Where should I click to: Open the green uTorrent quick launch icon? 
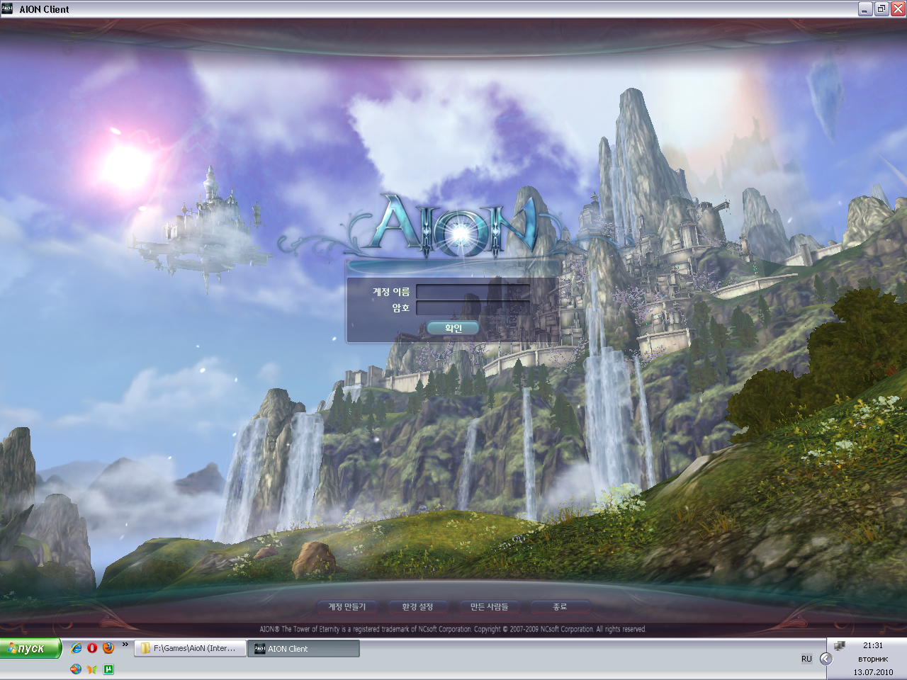[x=108, y=669]
